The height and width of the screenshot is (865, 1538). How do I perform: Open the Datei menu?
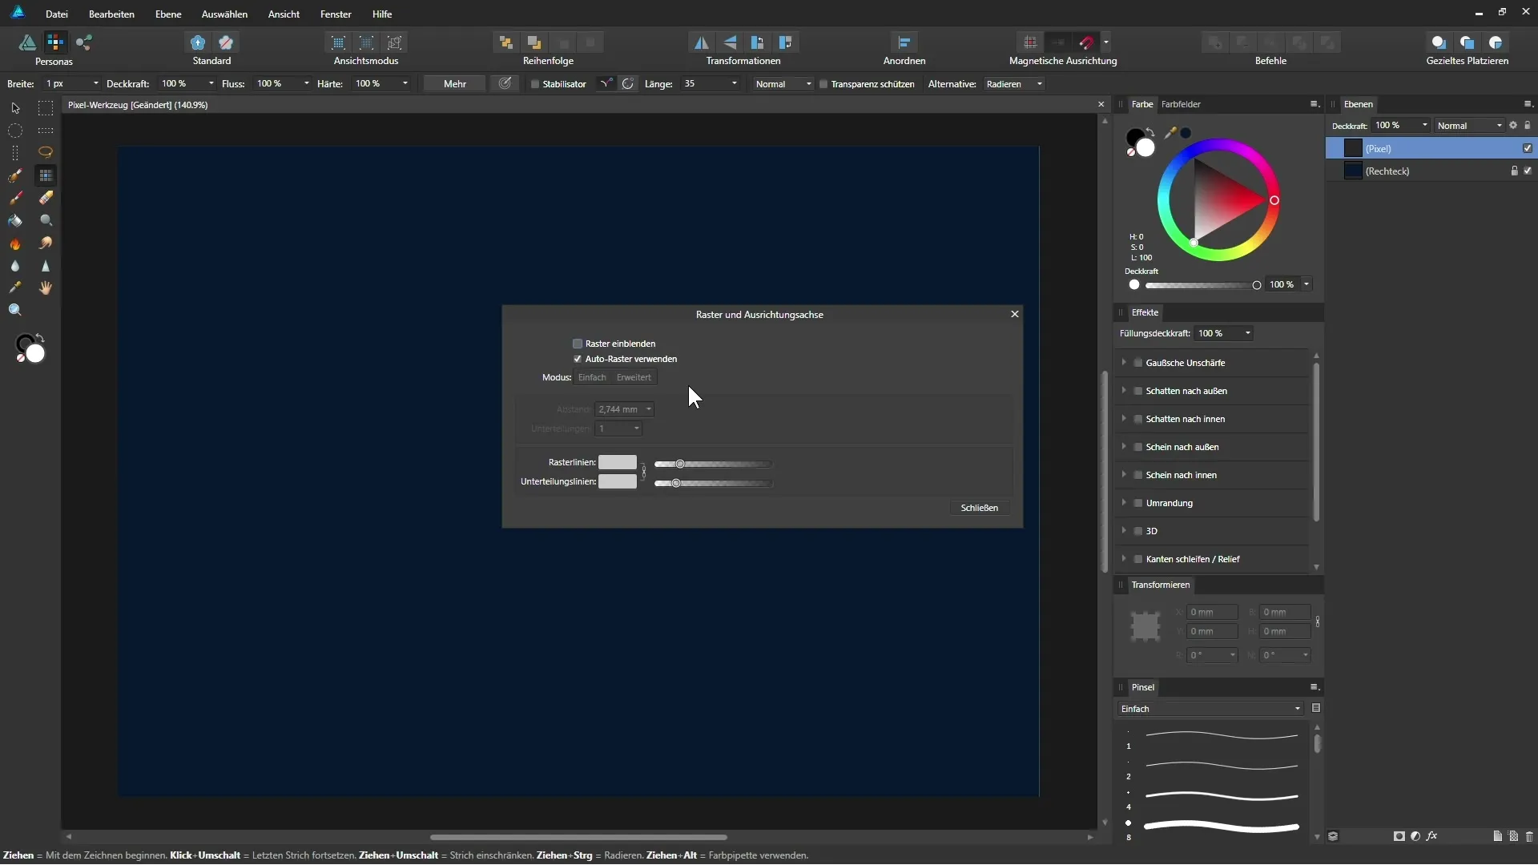(57, 14)
